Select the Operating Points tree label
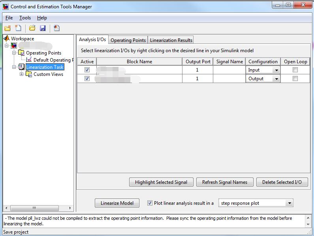The image size is (314, 236). point(44,53)
